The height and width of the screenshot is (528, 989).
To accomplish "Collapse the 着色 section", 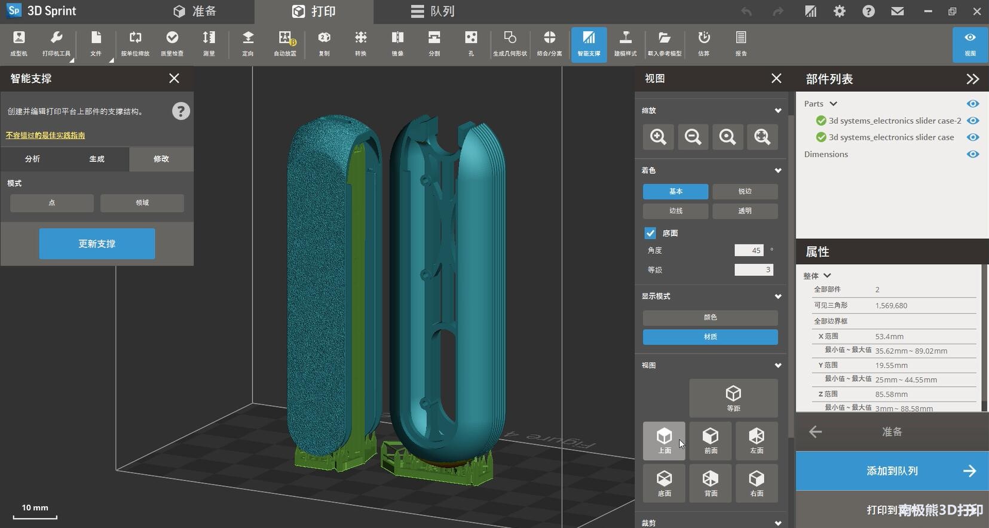I will (777, 171).
